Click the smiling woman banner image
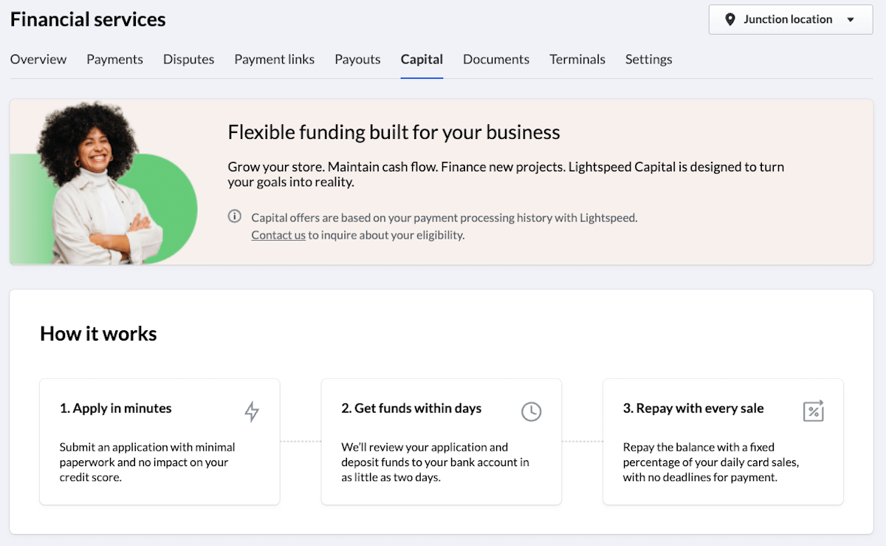 point(103,182)
